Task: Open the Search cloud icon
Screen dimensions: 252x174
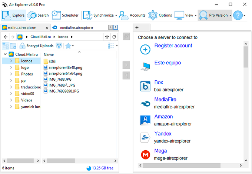Action: (x=31, y=15)
